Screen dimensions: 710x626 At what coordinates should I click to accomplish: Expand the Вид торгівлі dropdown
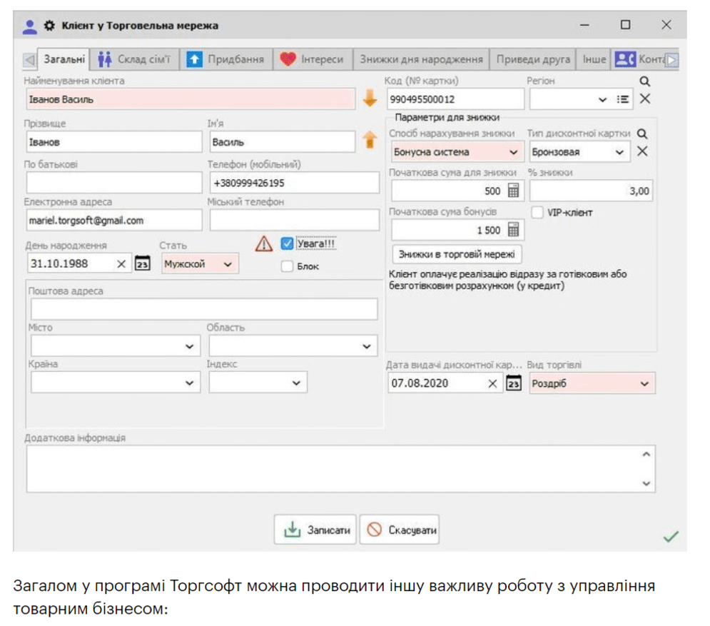tap(644, 383)
